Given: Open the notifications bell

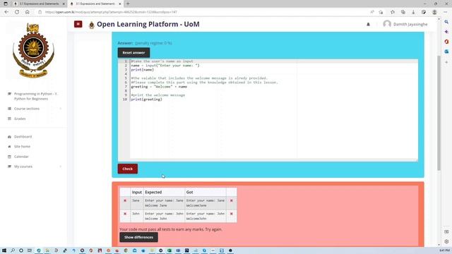Looking at the screenshot, I should 368,25.
